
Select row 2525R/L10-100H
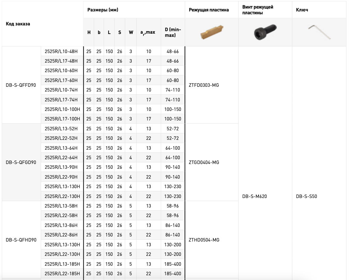(113, 109)
